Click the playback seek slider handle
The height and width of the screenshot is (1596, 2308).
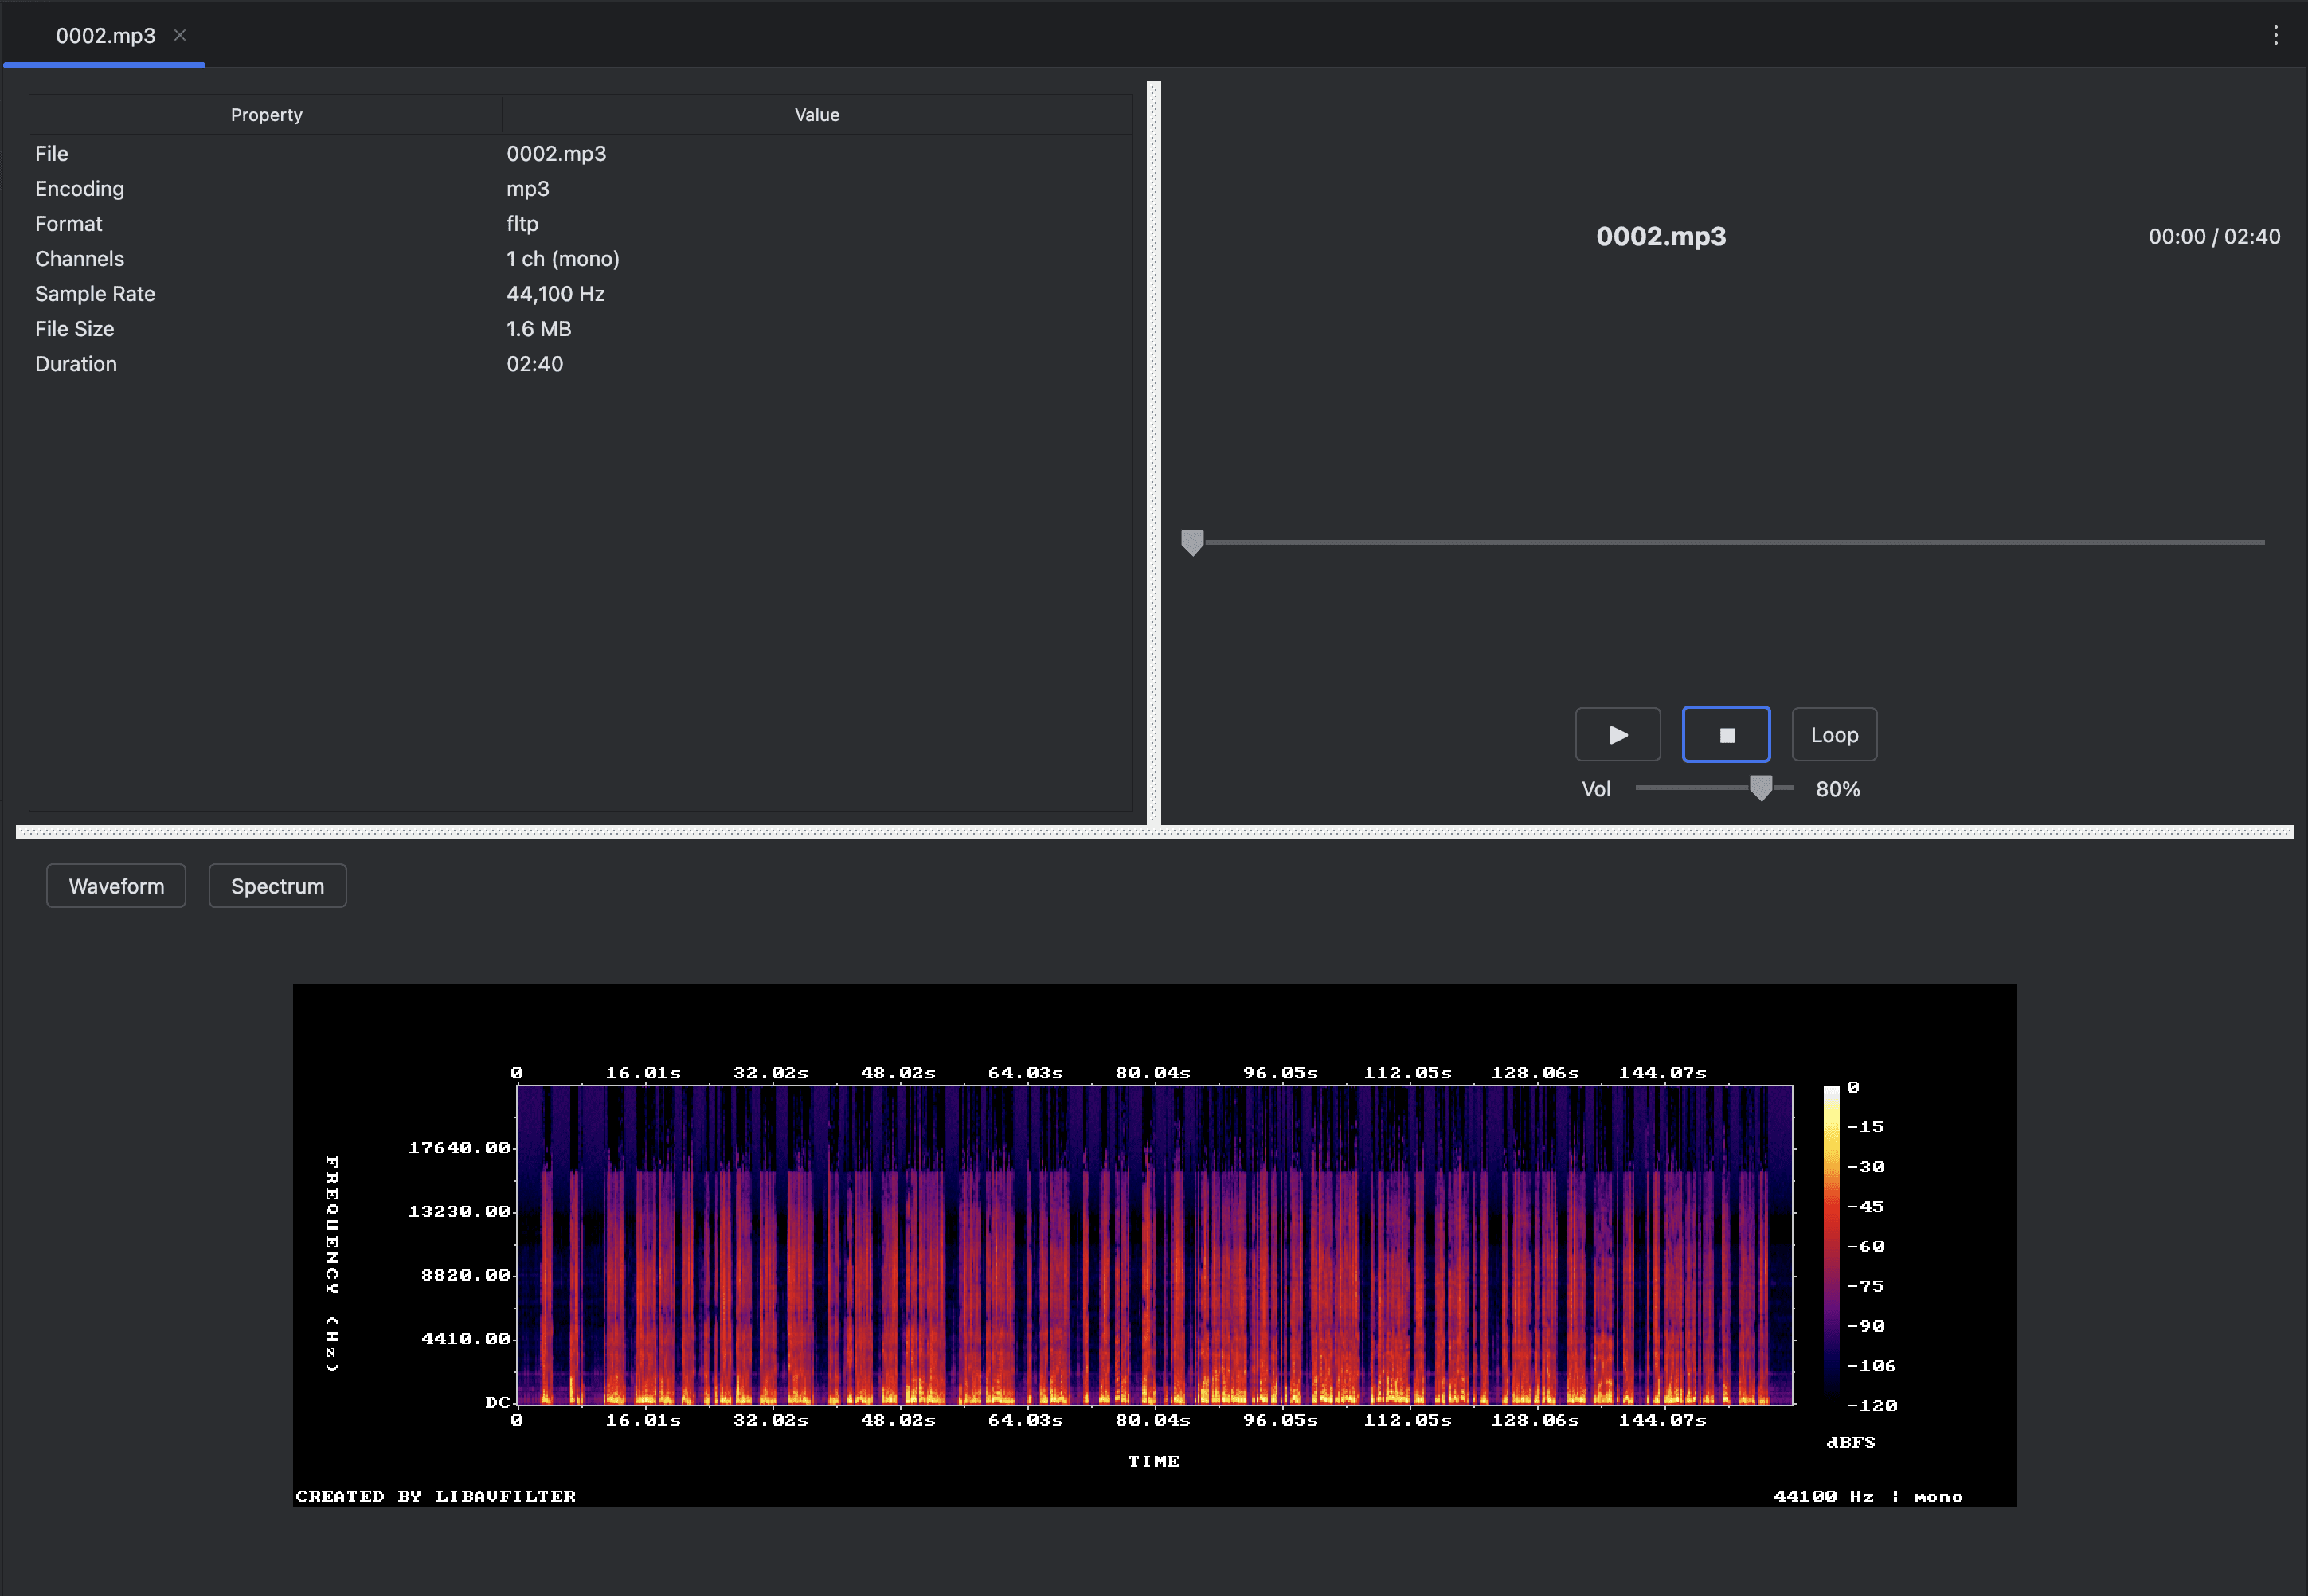pos(1192,542)
